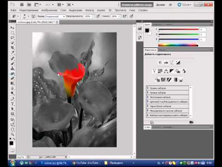Screen dimensions: 222x167
Task: Add an Exposure adjustment layer
Action: coord(178,63)
